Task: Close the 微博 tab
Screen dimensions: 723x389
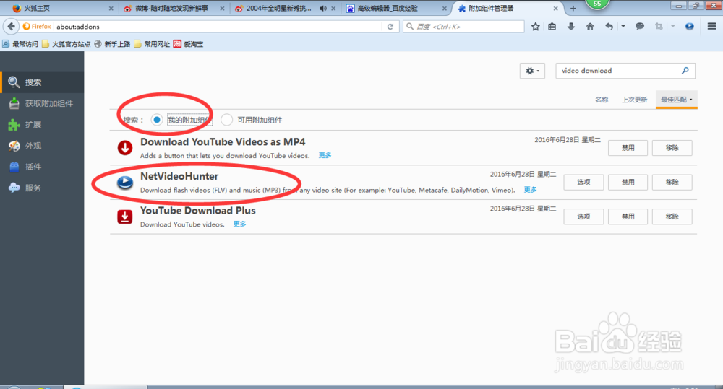Action: (x=222, y=8)
